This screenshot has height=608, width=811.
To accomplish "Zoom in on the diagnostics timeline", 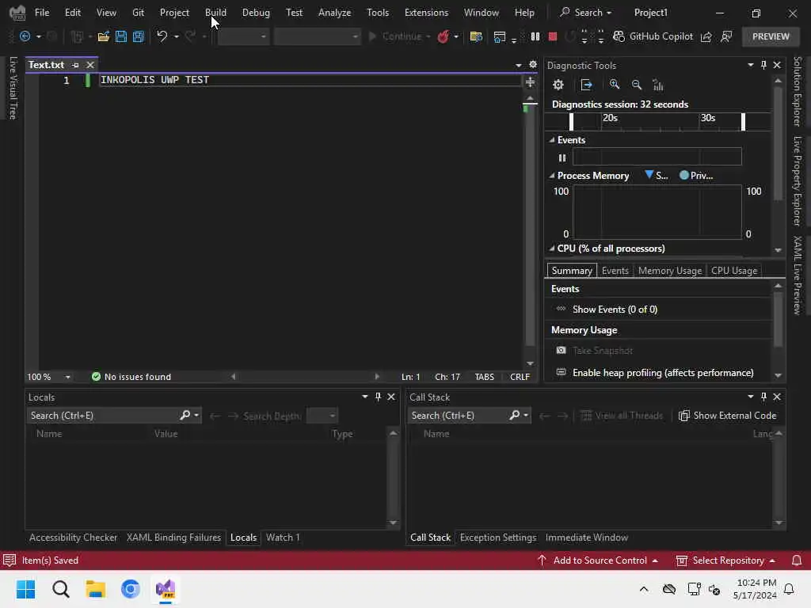I will click(x=615, y=84).
